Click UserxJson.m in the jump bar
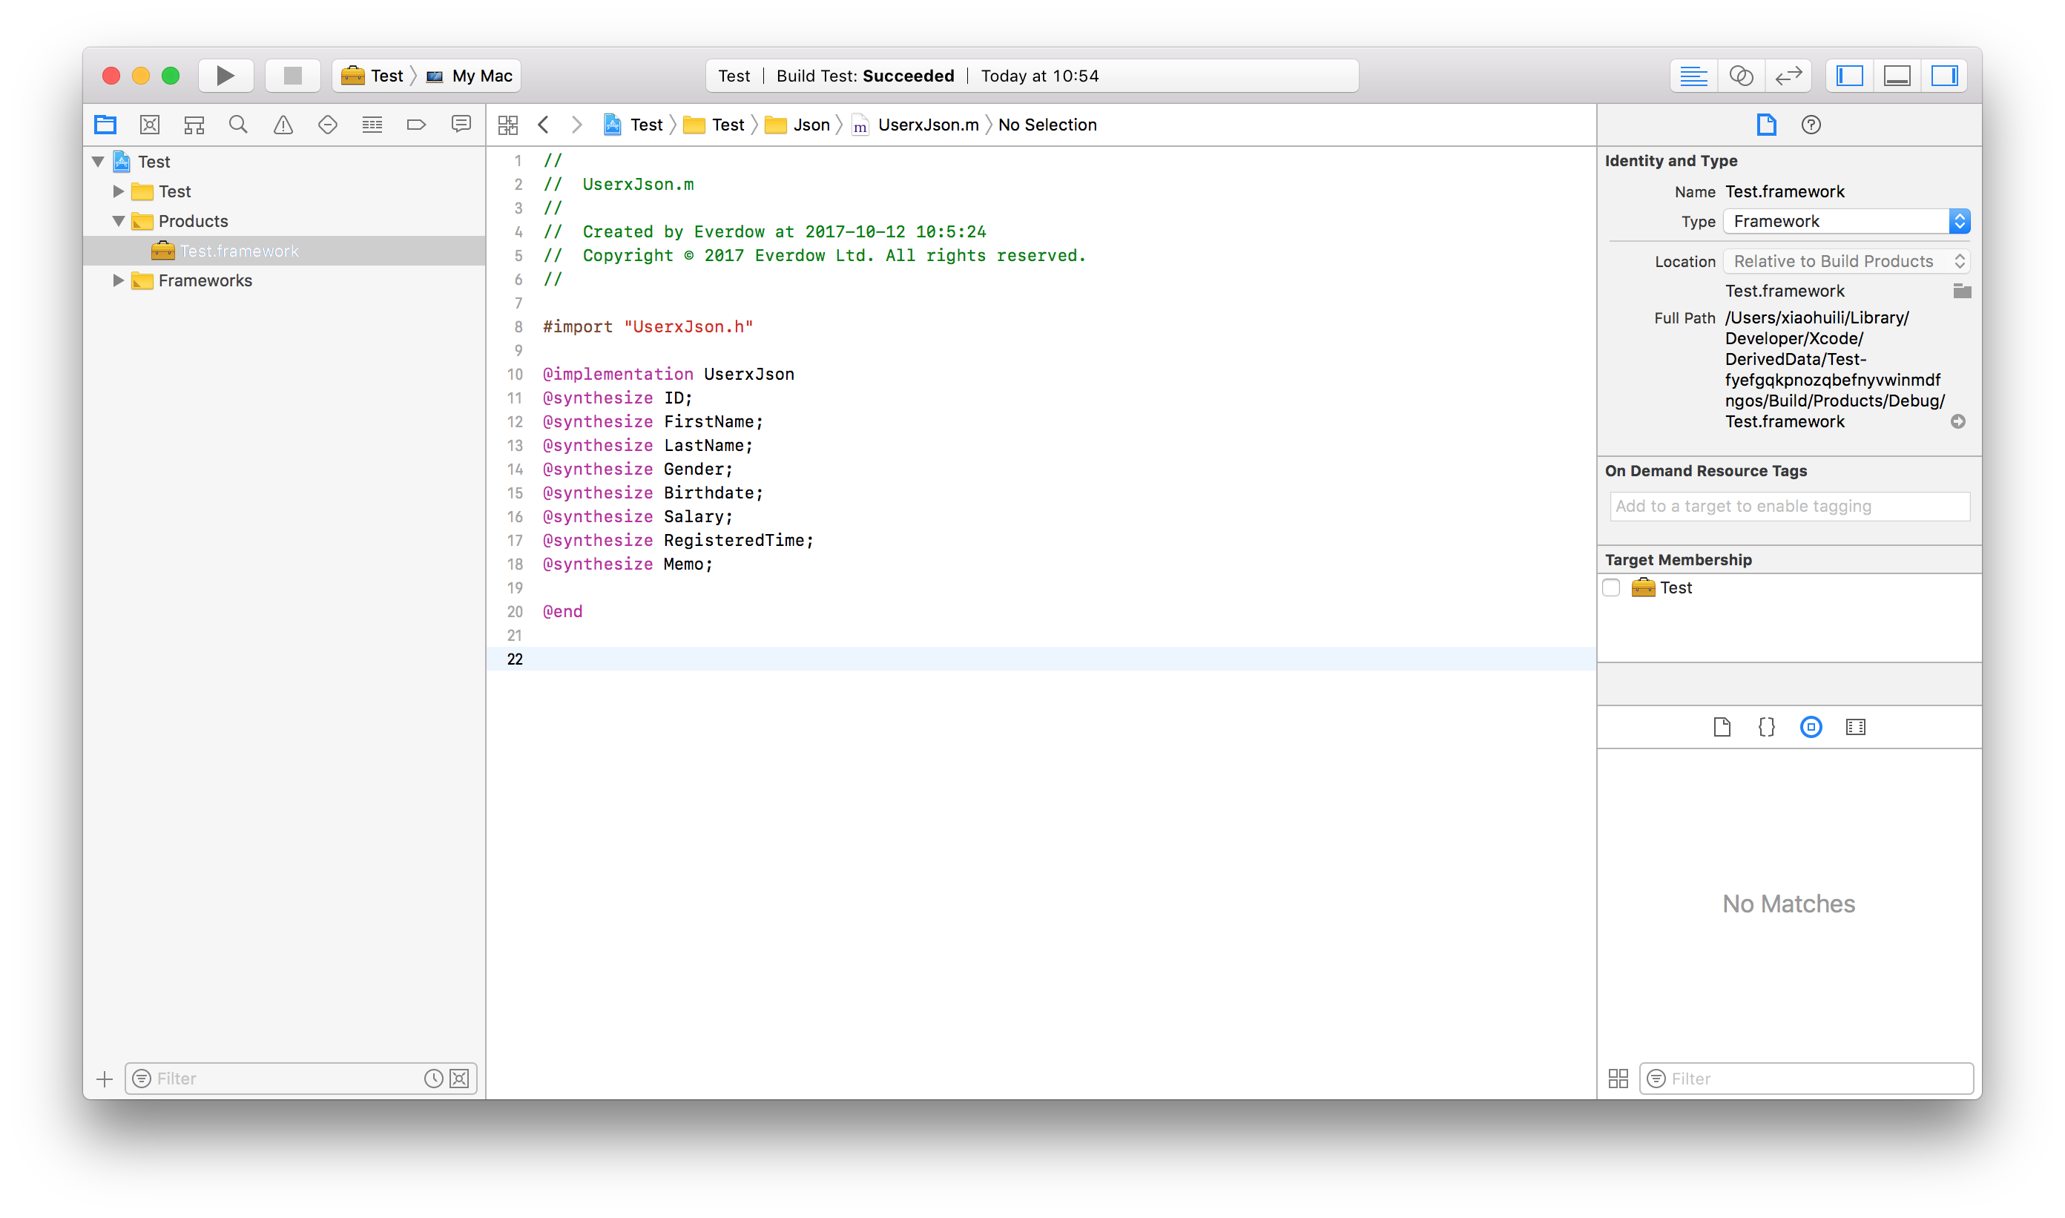The height and width of the screenshot is (1218, 2065). (x=916, y=125)
